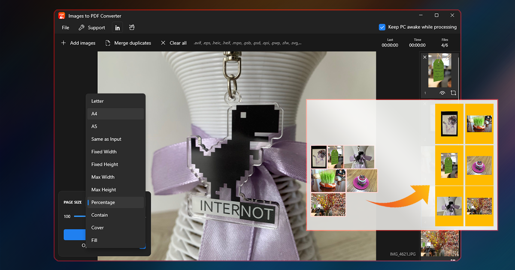Select Fill option
This screenshot has width=515, height=270.
tap(115, 240)
